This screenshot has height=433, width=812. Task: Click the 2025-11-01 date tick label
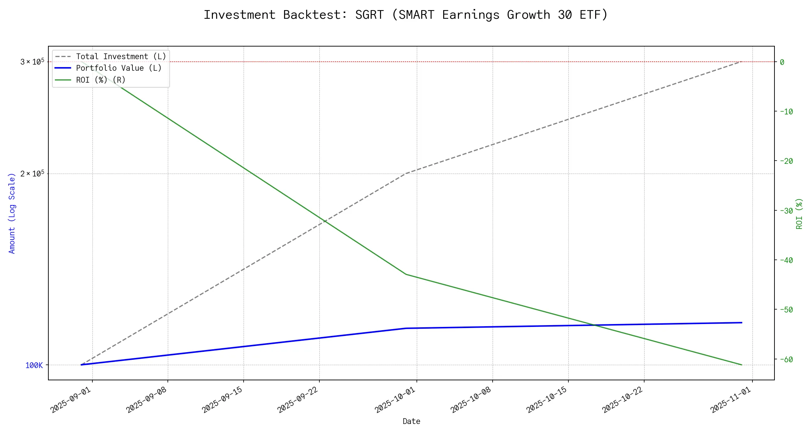[731, 400]
